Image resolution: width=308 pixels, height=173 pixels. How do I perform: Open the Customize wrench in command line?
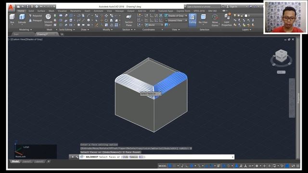pos(77,157)
